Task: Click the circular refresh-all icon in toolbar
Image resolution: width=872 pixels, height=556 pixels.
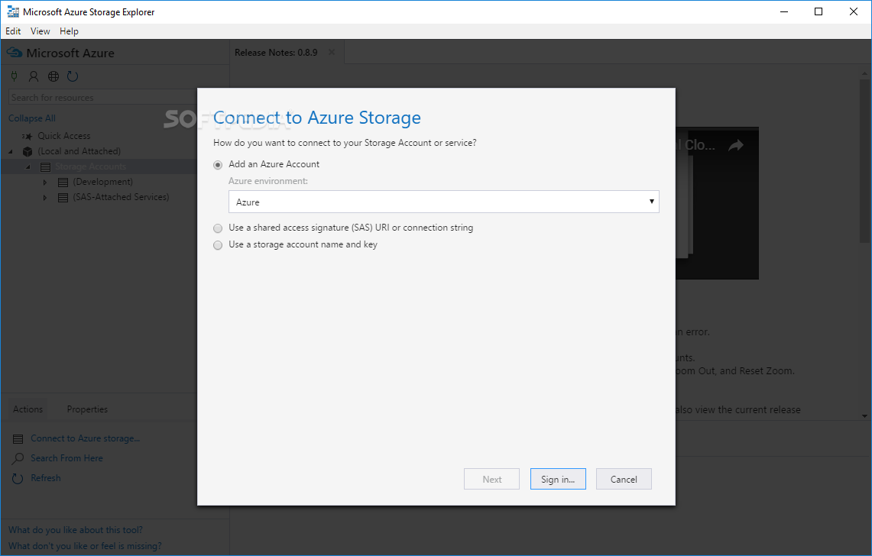Action: click(73, 76)
